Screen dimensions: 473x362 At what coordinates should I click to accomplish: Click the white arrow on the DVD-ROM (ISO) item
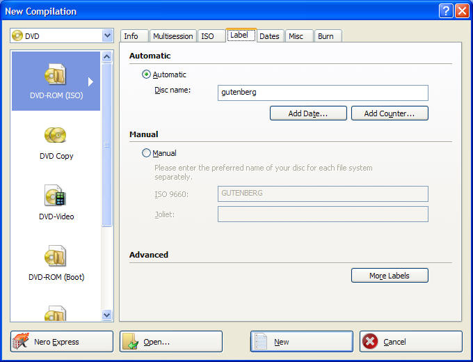coord(90,81)
